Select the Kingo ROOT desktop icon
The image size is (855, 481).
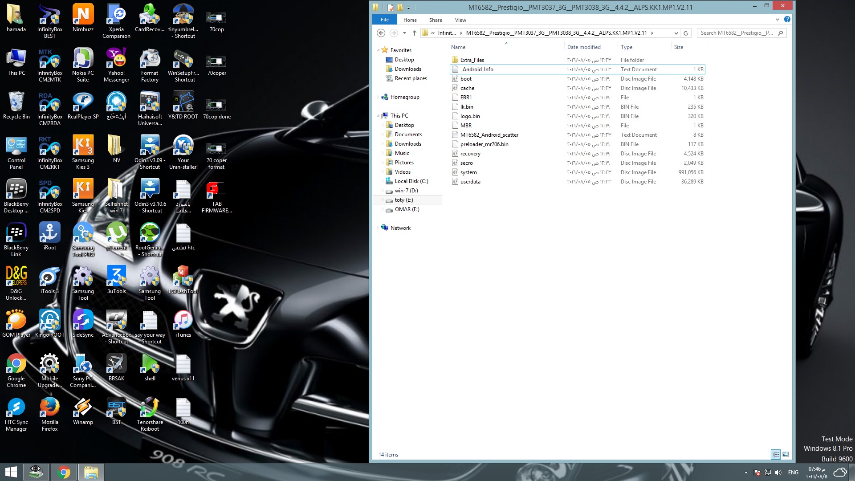click(49, 323)
